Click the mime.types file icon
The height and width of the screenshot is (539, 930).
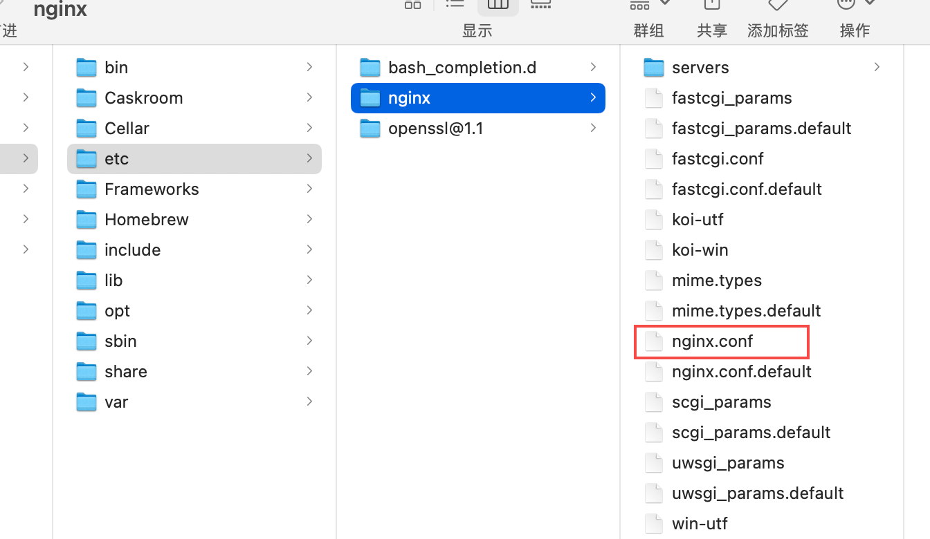[x=654, y=280]
